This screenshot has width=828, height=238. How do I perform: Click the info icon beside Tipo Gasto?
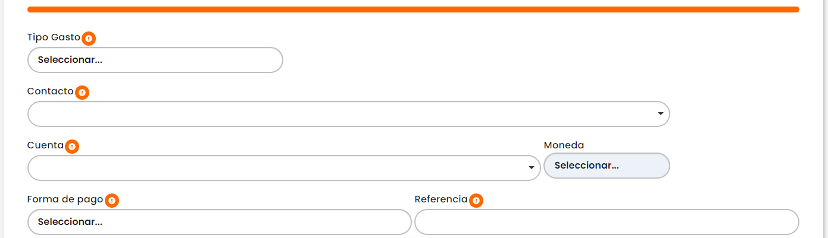pos(89,39)
